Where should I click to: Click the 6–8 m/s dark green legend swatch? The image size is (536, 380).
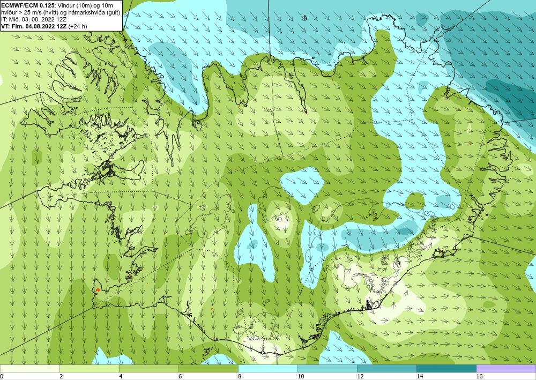click(x=208, y=368)
